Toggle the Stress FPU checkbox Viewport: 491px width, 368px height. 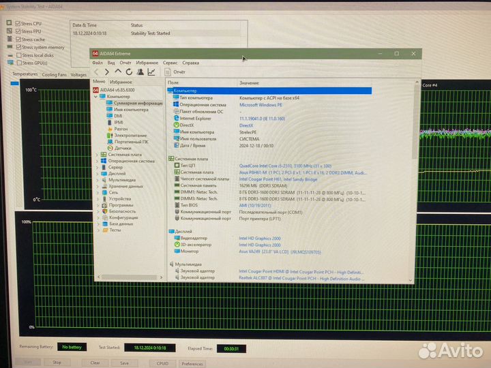coord(18,31)
